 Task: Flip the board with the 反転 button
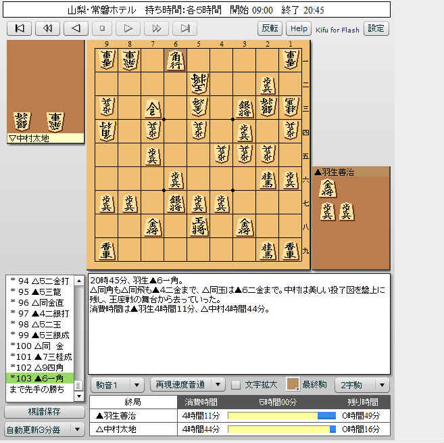click(x=270, y=28)
